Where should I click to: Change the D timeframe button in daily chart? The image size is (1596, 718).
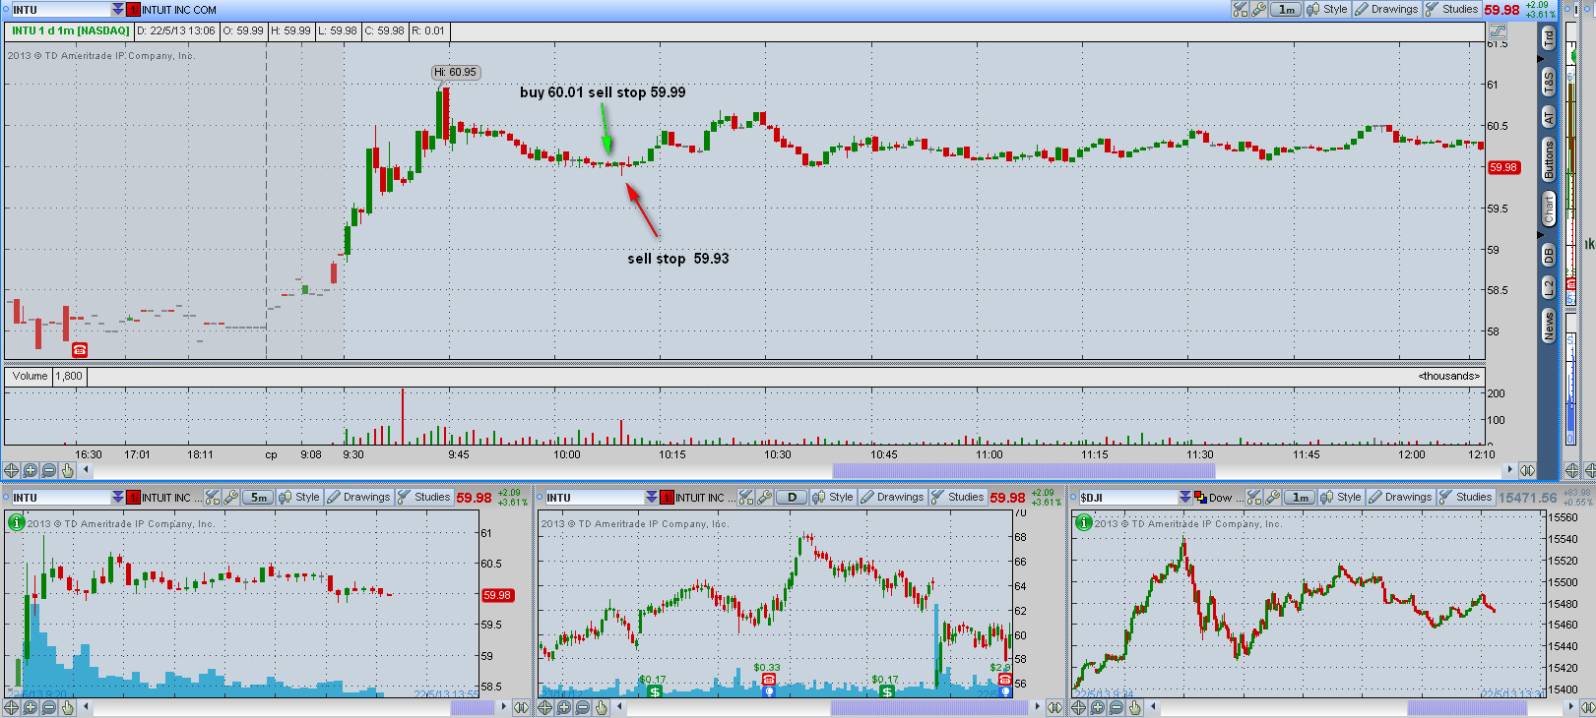[x=792, y=498]
